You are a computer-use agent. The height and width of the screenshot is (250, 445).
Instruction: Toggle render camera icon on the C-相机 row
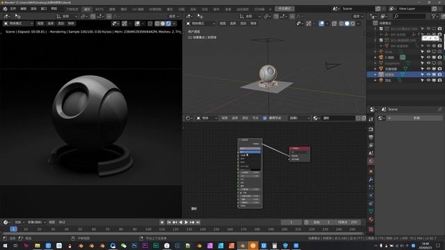click(439, 58)
